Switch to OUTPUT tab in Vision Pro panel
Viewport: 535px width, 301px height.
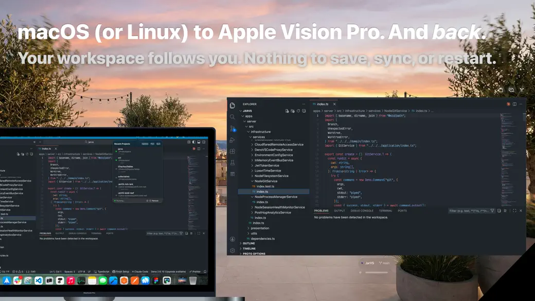click(x=340, y=211)
